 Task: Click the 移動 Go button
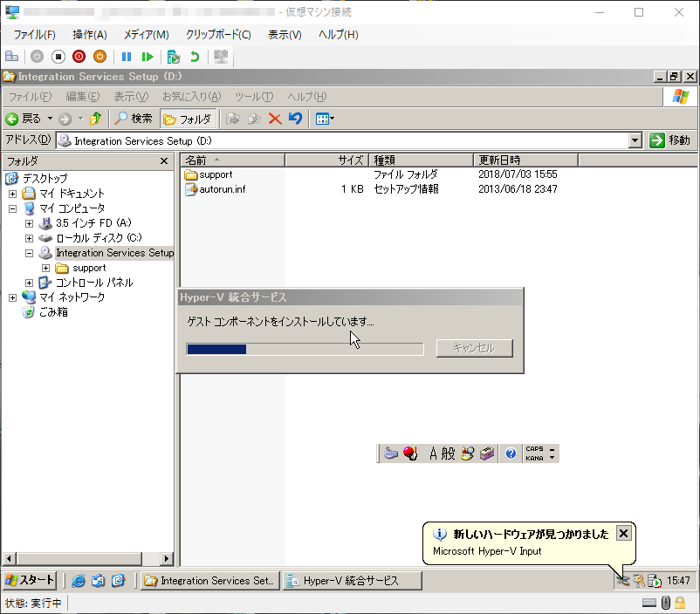point(670,140)
